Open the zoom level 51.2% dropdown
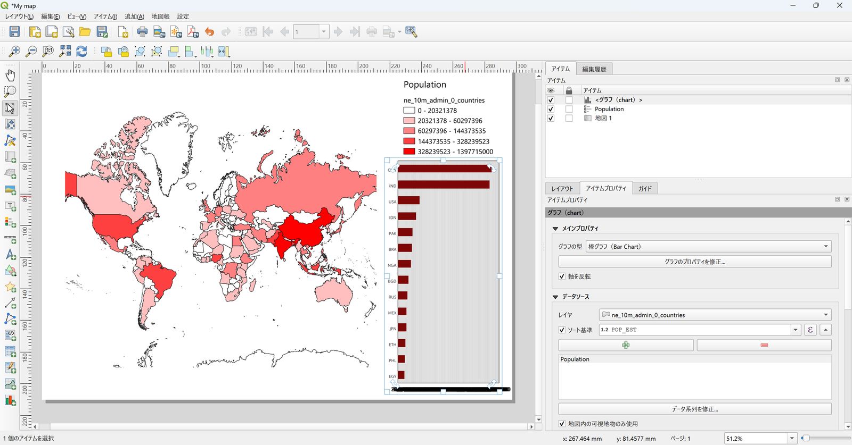 coord(792,439)
